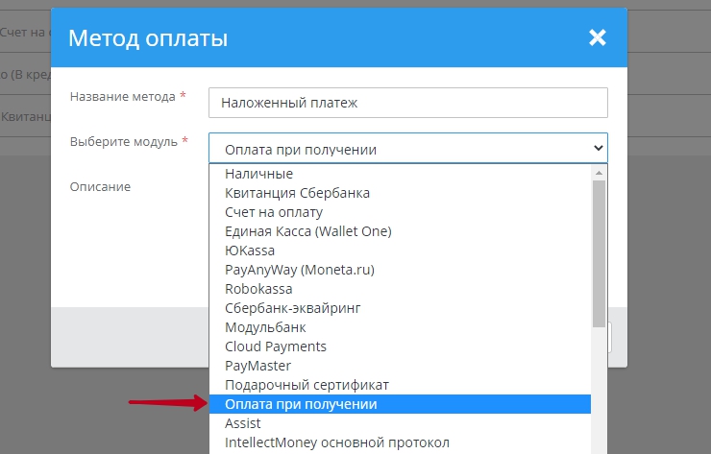Choose Cloud Payments module
Image resolution: width=711 pixels, height=454 pixels.
pos(276,346)
